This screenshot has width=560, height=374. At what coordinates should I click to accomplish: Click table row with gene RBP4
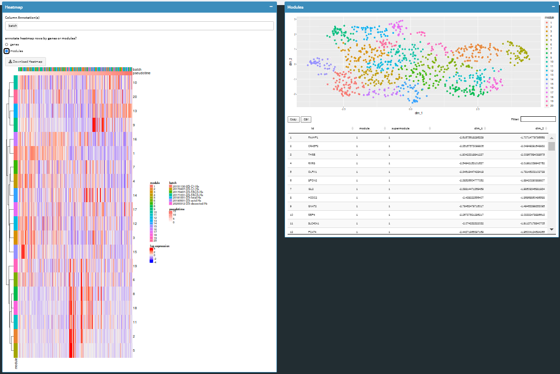coord(418,215)
